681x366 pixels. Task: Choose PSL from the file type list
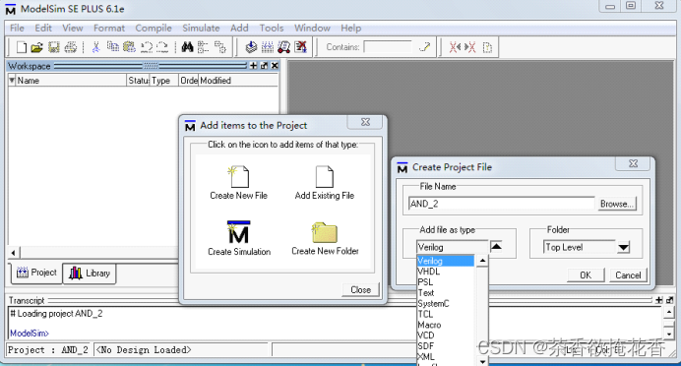pos(445,282)
